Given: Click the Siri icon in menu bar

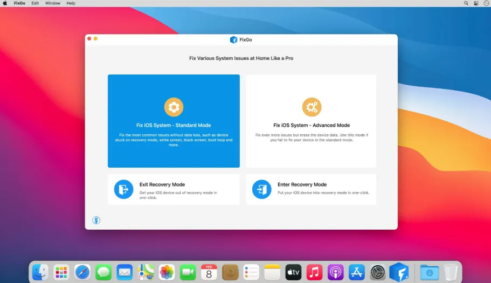Looking at the screenshot, I should (x=486, y=3).
